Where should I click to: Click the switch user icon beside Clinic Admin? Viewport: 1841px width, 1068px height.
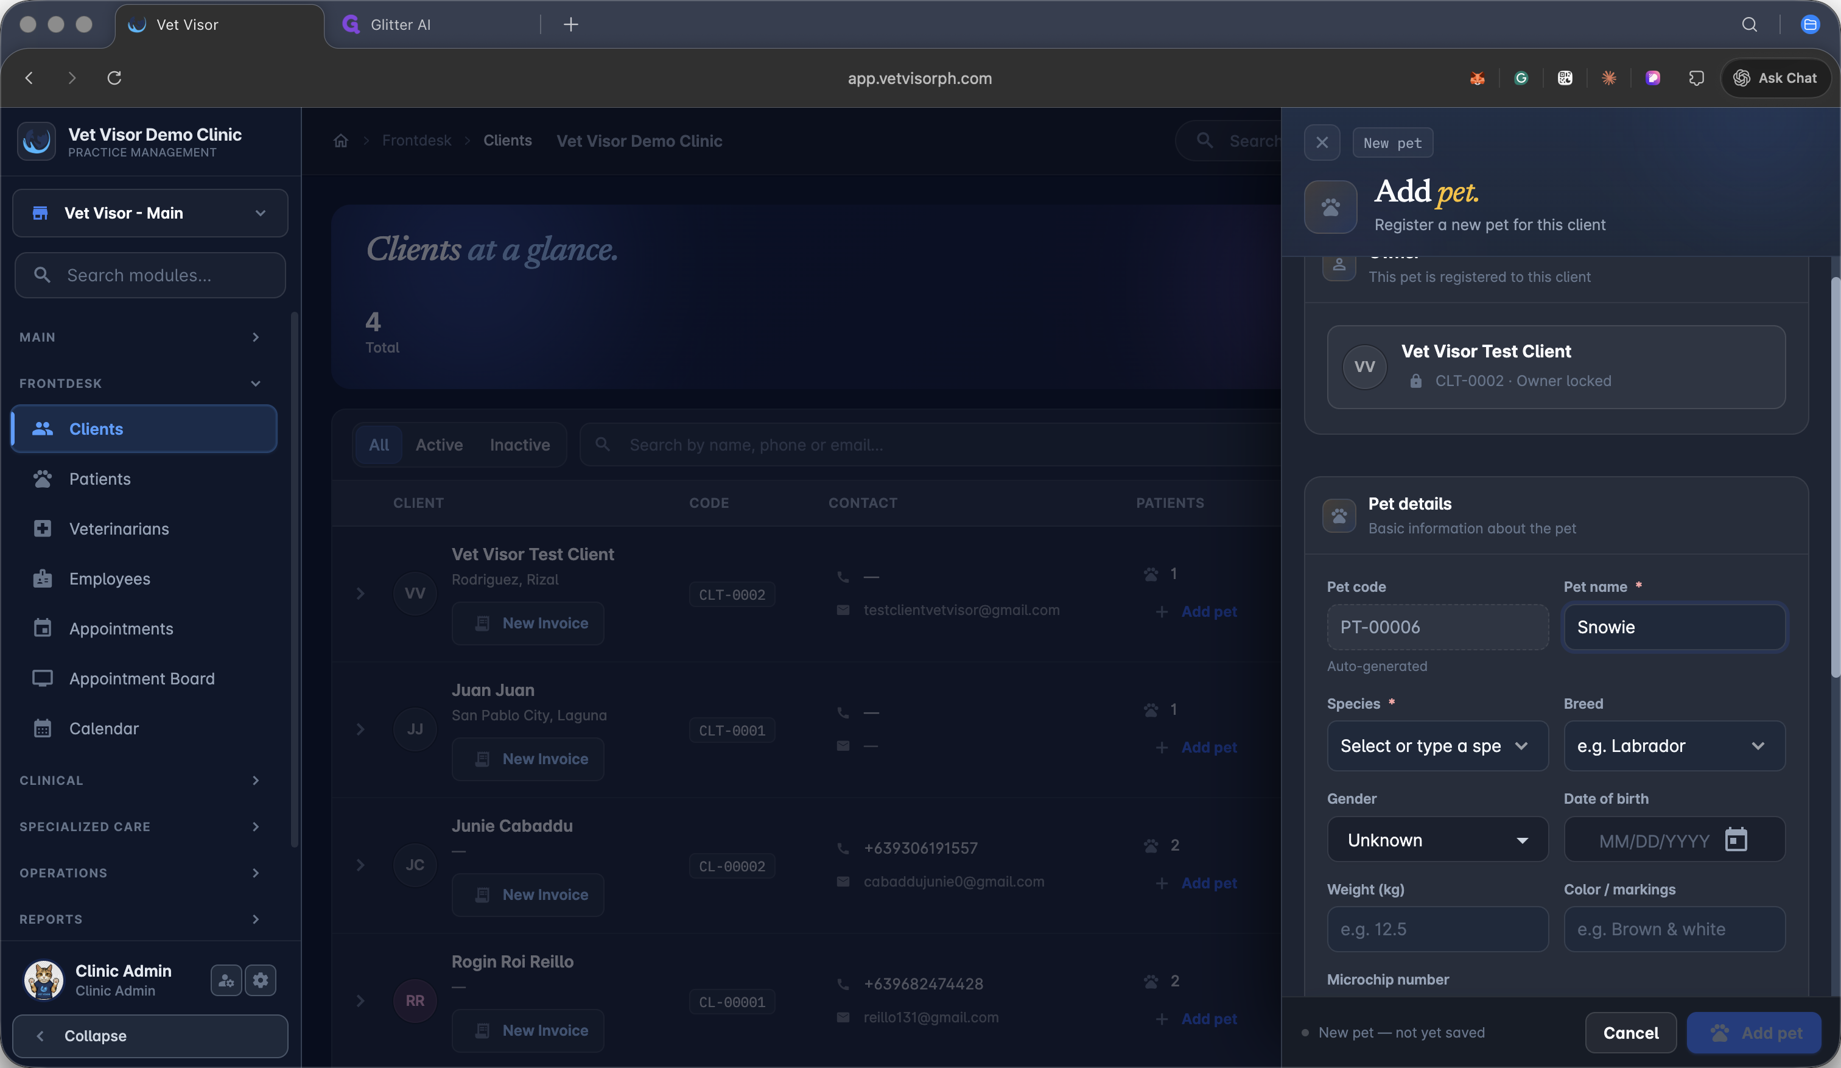pos(226,980)
